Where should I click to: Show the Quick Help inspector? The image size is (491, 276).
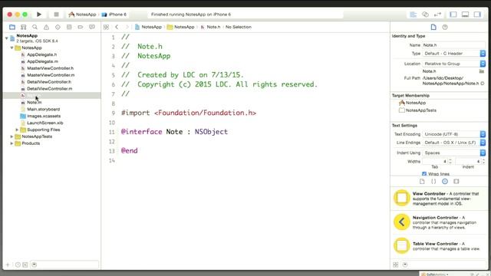point(445,28)
